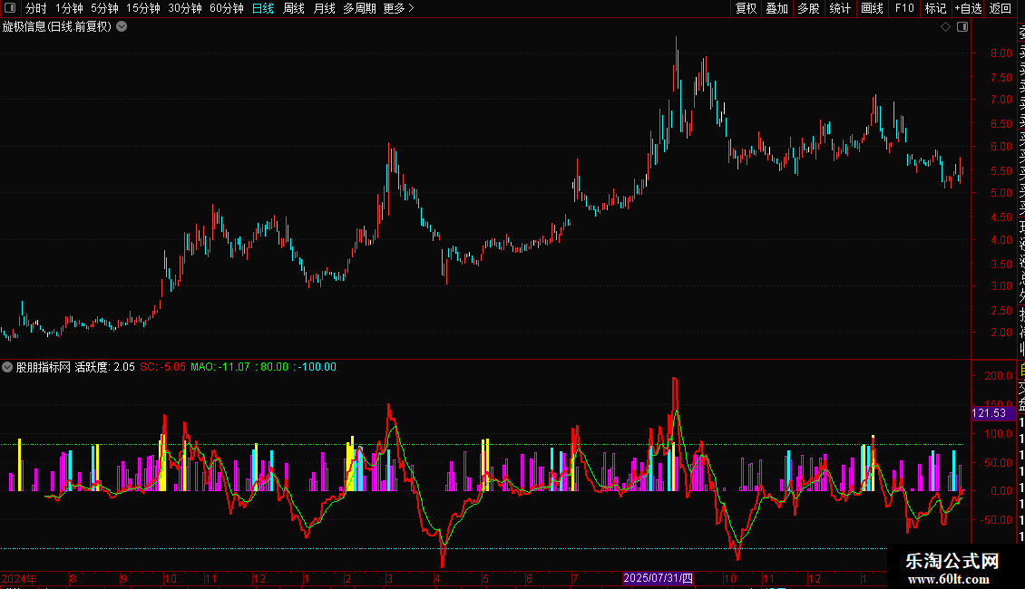Click the 2024年 label on time axis
Viewport: 1025px width, 589px height.
[20, 578]
